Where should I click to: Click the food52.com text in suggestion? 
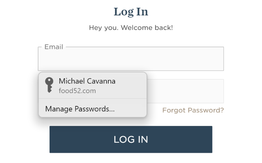coord(77,91)
